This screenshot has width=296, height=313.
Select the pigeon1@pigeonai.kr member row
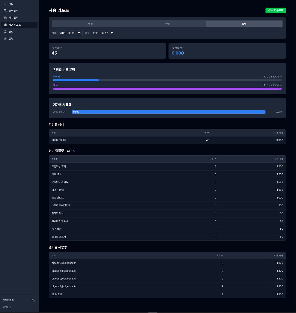[167, 263]
